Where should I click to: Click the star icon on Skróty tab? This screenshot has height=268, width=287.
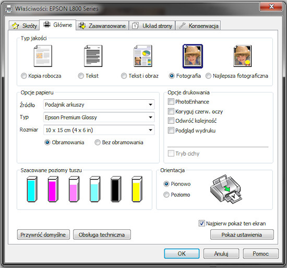coord(15,26)
